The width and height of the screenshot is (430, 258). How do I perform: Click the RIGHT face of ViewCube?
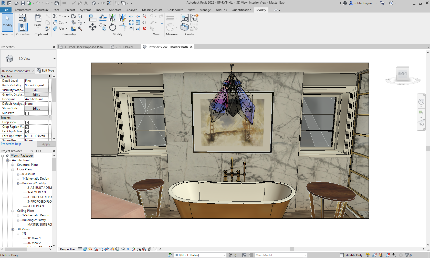402,74
